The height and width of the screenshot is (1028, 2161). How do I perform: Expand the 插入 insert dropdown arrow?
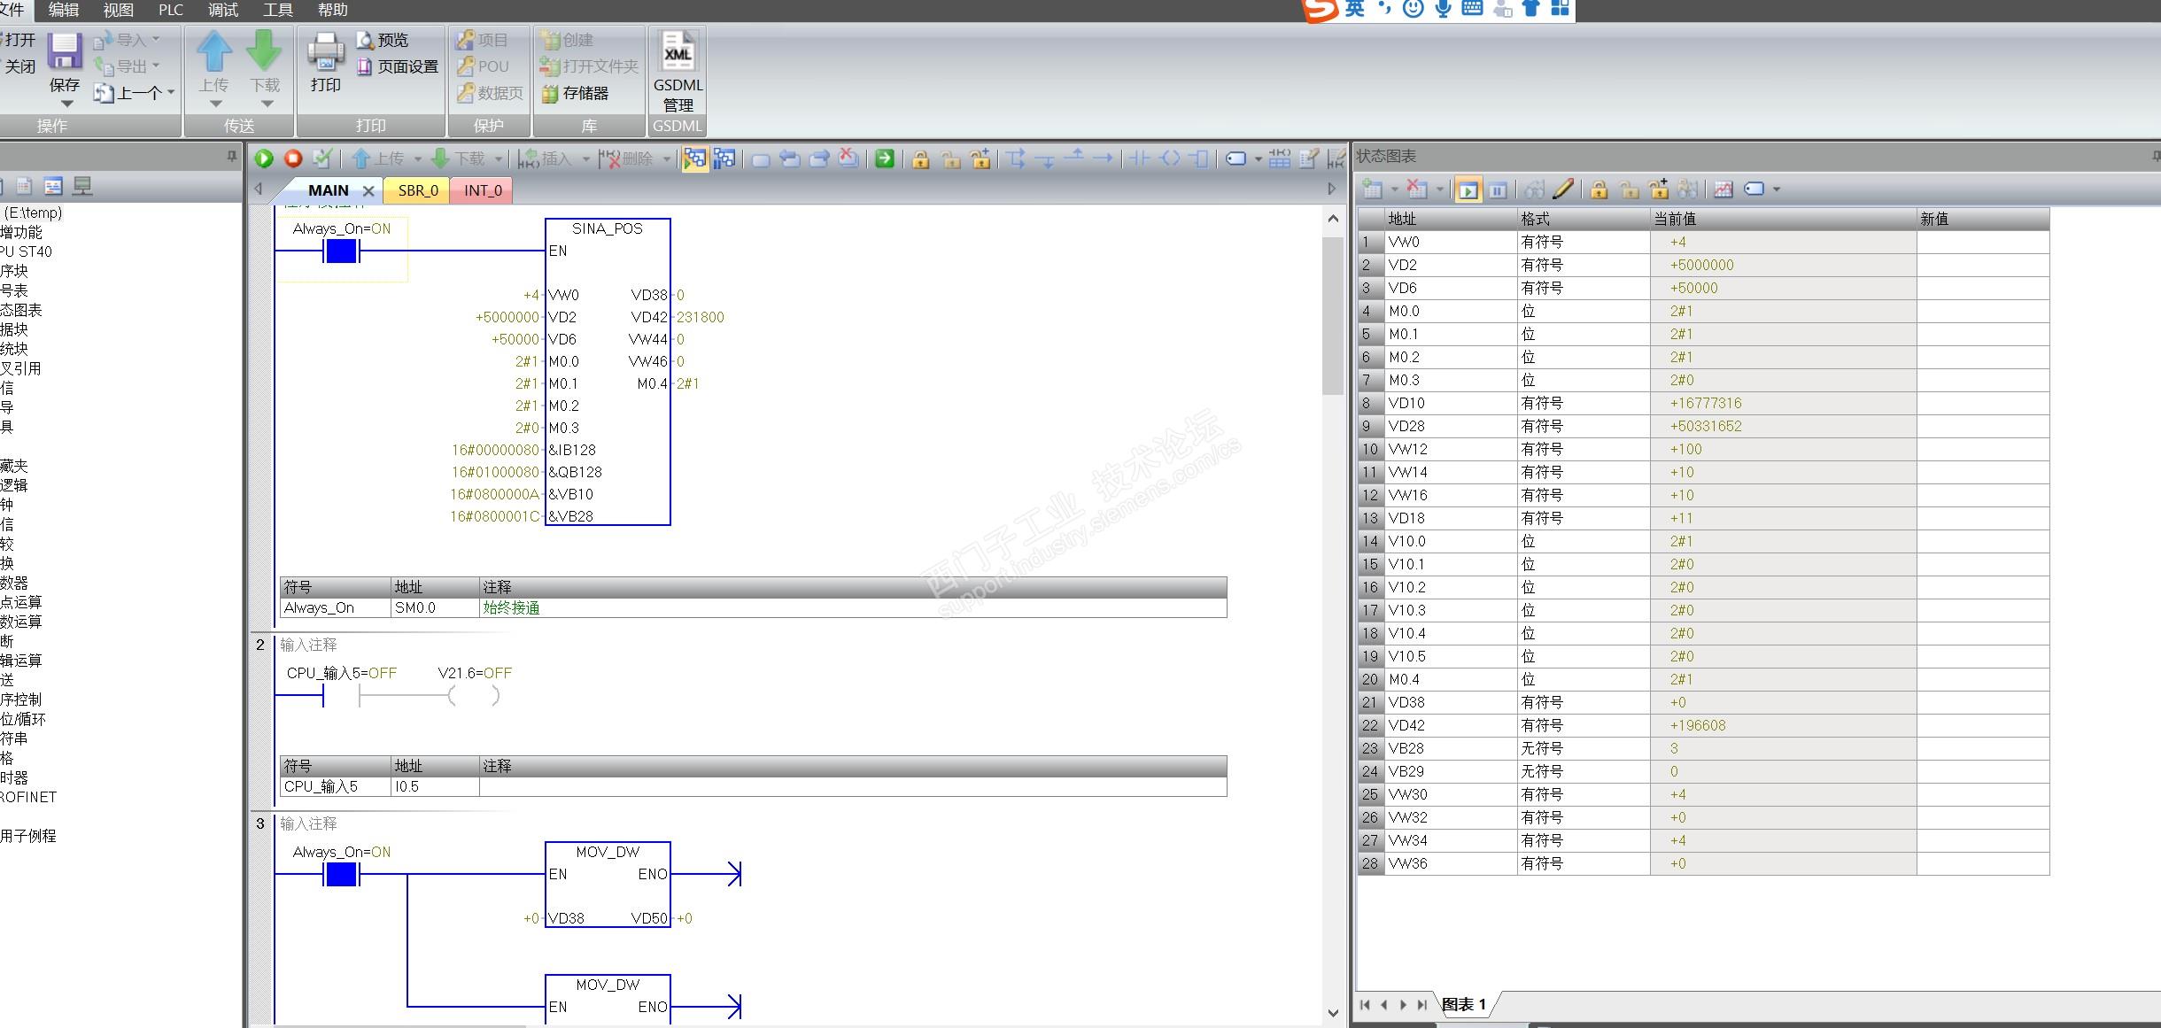(x=585, y=159)
